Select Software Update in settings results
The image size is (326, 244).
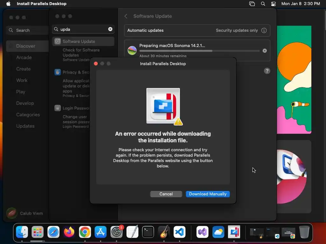pos(83,41)
